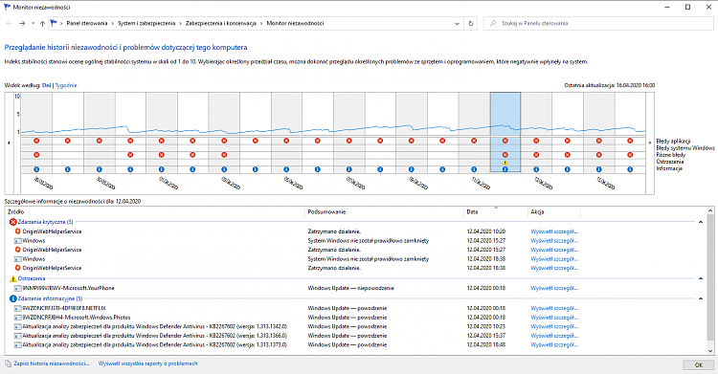Select Defender update row version 1.313.1342.0

357,327
